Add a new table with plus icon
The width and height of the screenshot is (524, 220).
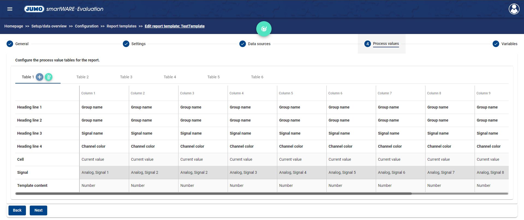point(40,77)
